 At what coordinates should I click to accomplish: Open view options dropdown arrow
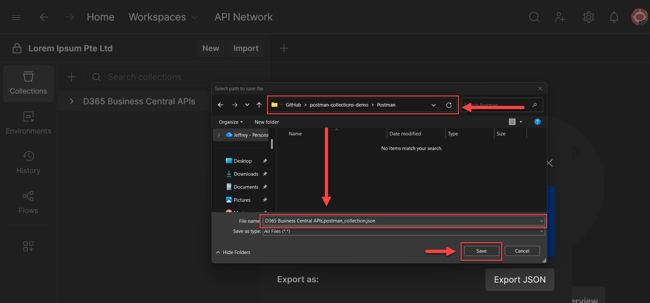coord(521,122)
